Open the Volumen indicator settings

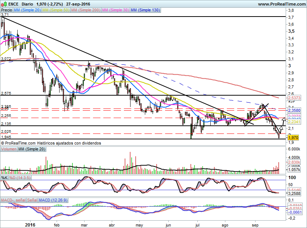pos(9,149)
